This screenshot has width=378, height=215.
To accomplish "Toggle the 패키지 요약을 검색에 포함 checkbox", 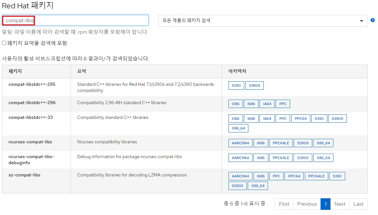I will pyautogui.click(x=4, y=43).
